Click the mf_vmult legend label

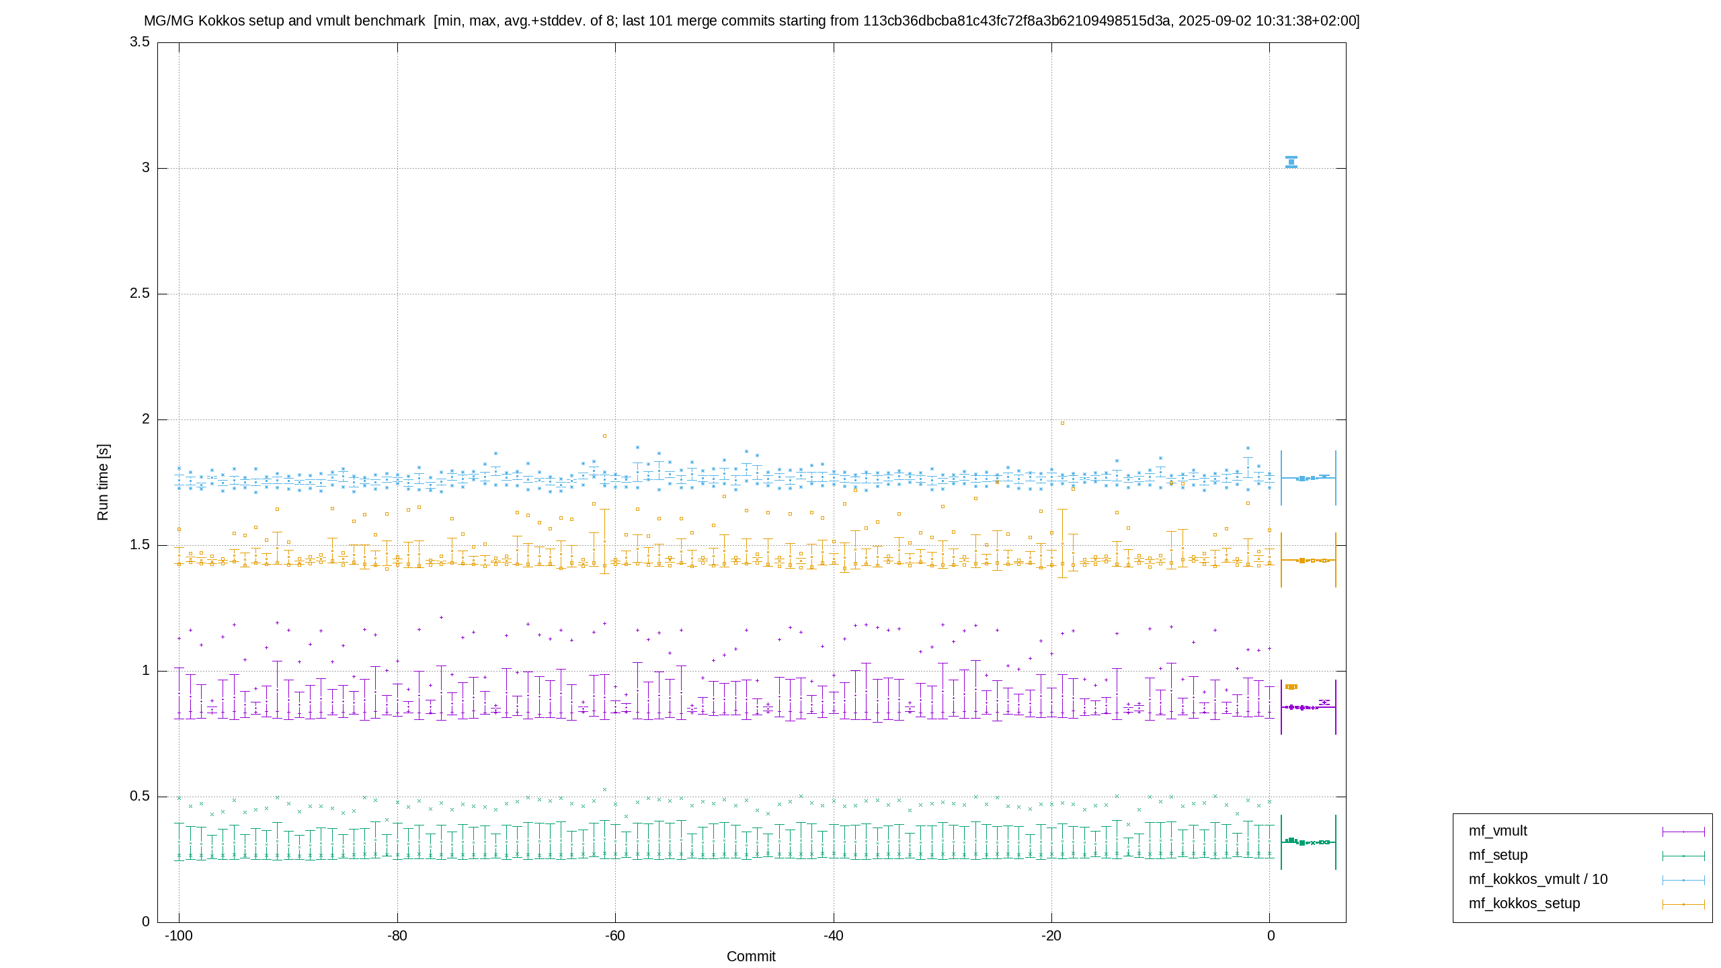tap(1497, 831)
